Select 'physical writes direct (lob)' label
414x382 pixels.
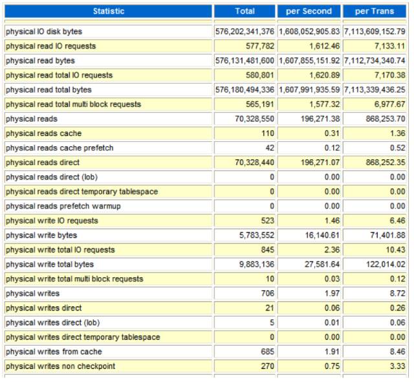point(53,322)
